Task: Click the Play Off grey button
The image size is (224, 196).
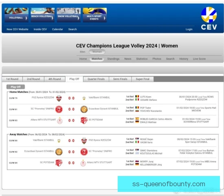Action: coord(16,87)
